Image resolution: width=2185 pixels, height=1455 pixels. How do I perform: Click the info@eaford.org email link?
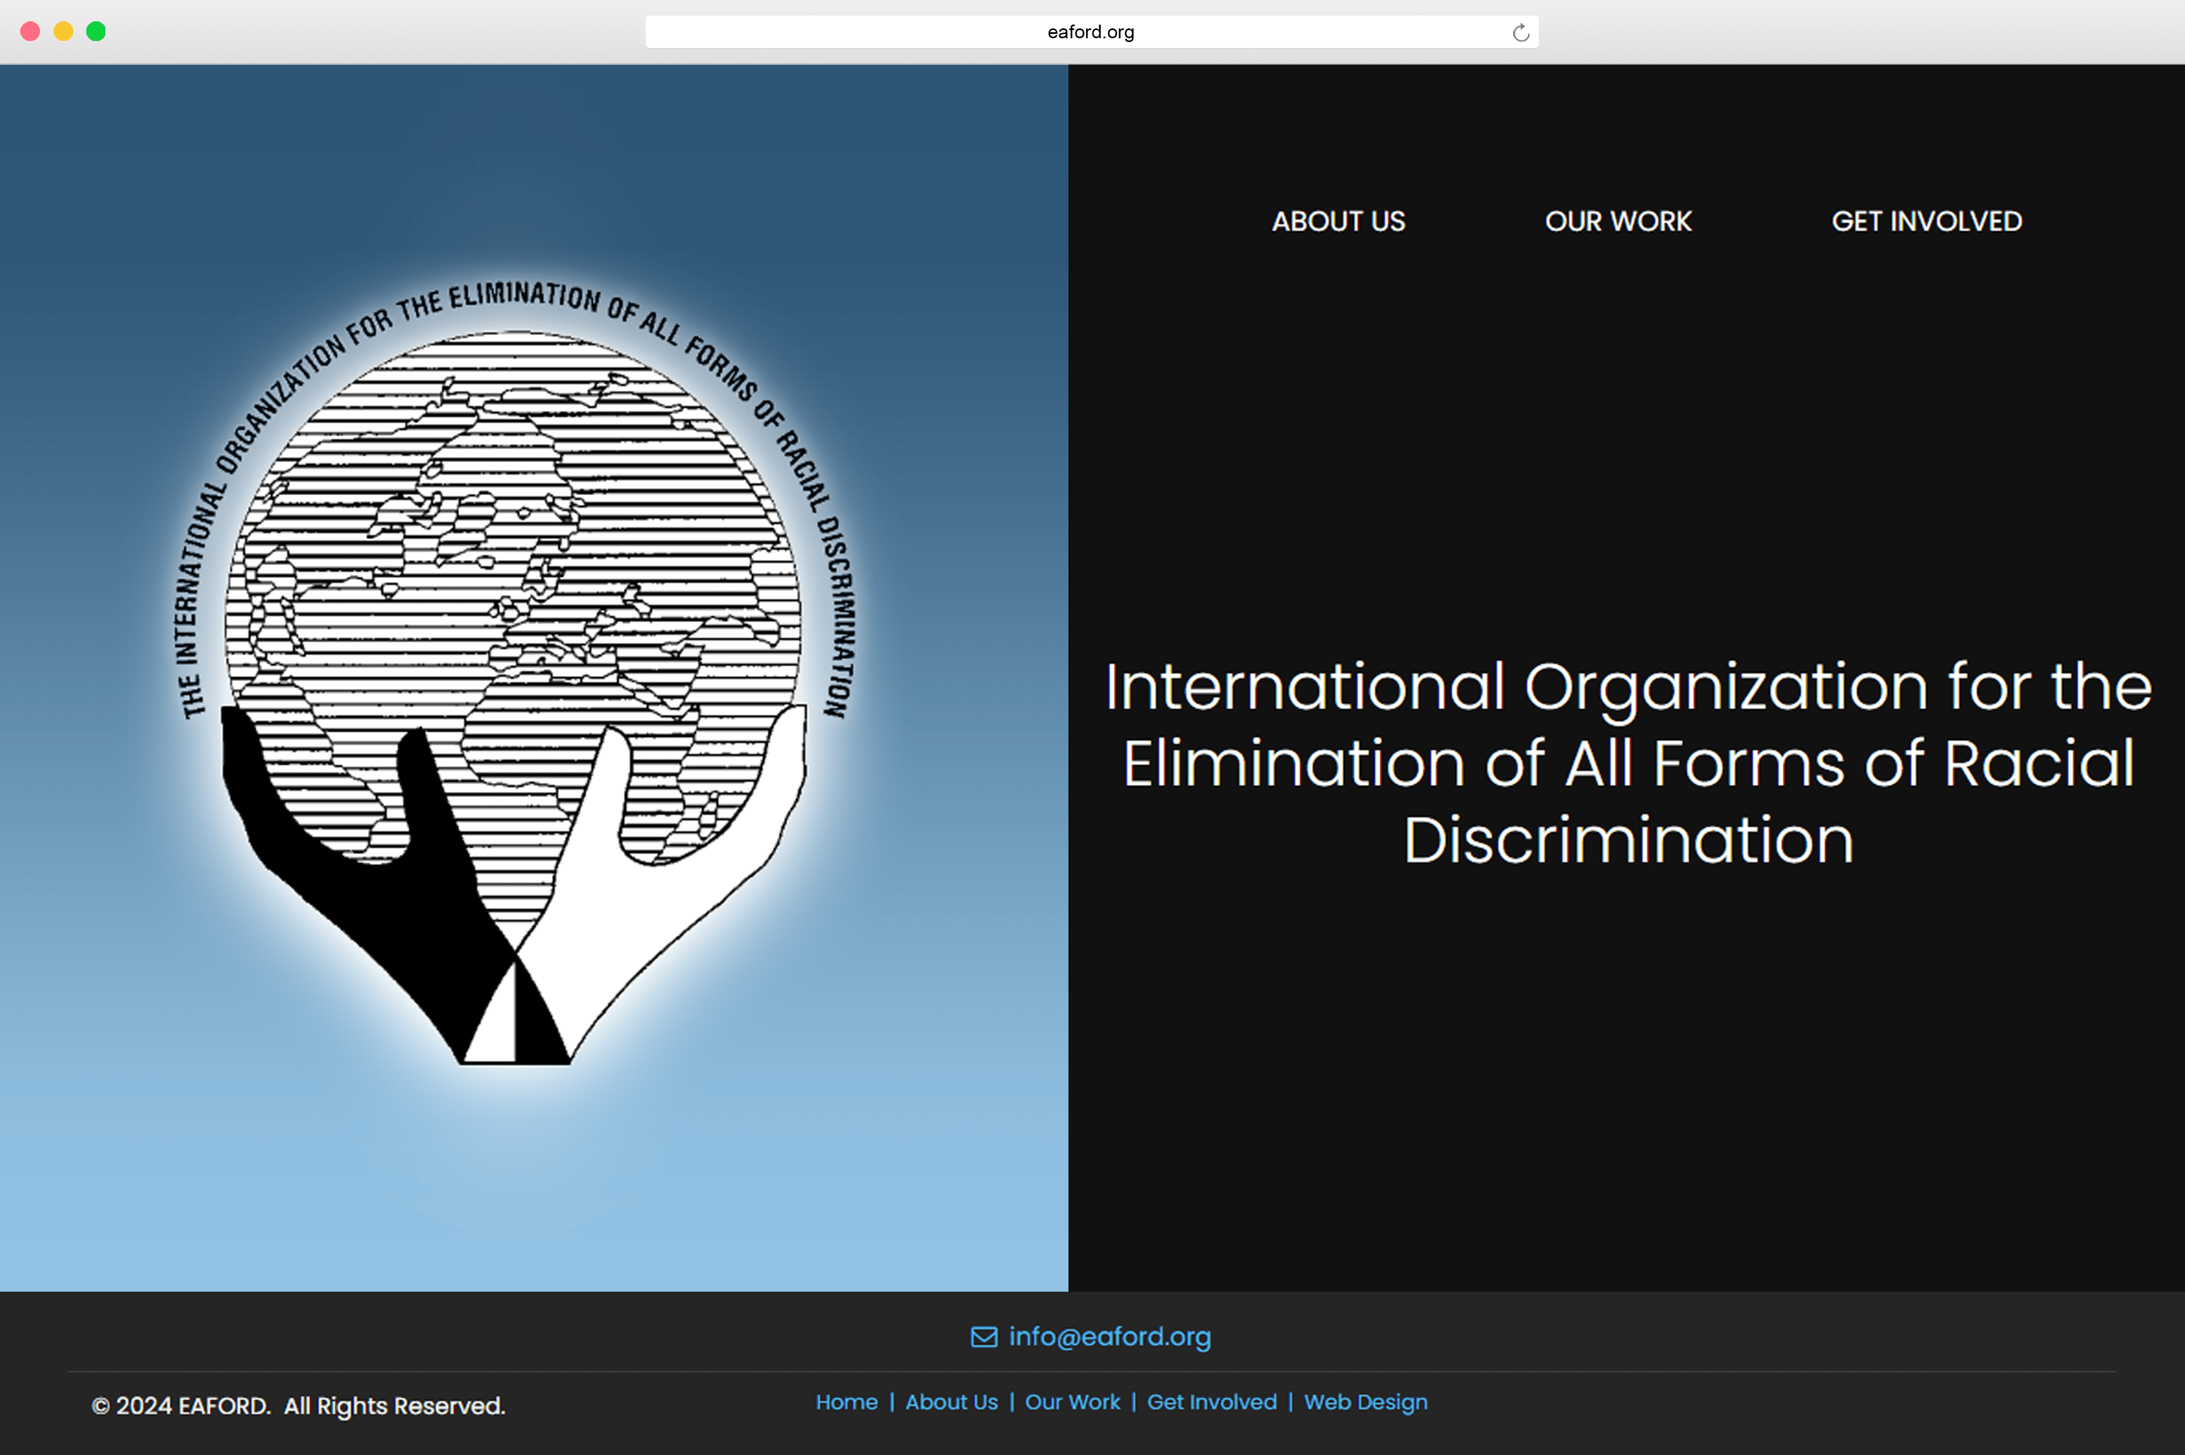coord(1109,1336)
